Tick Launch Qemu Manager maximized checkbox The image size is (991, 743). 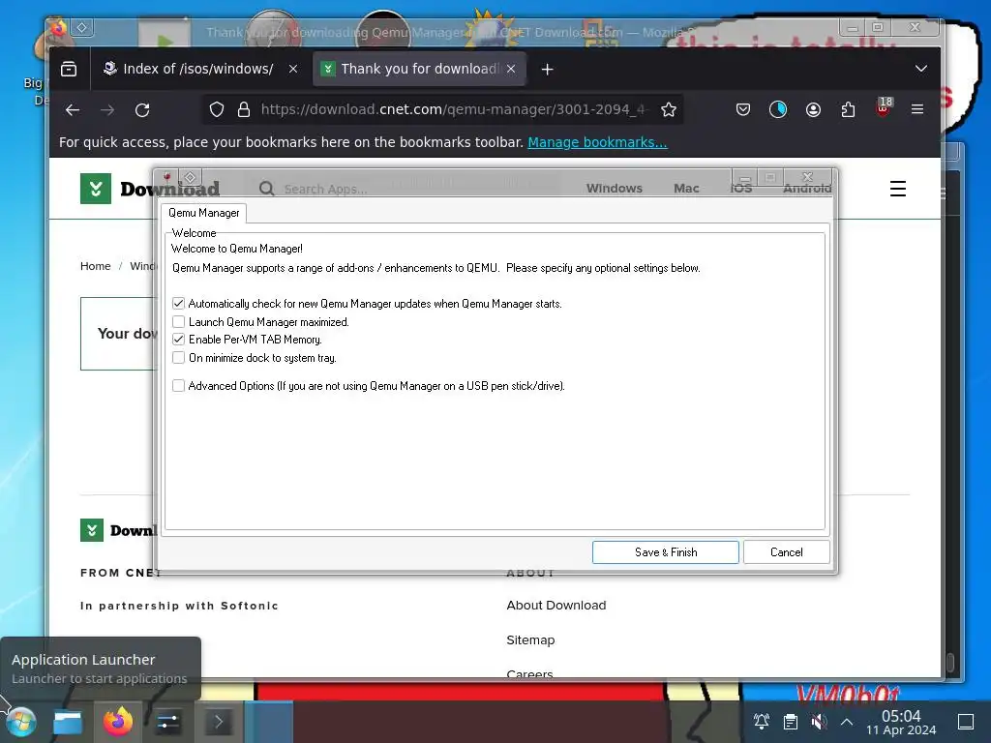178,321
